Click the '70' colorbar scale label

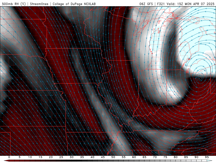tap(155, 157)
